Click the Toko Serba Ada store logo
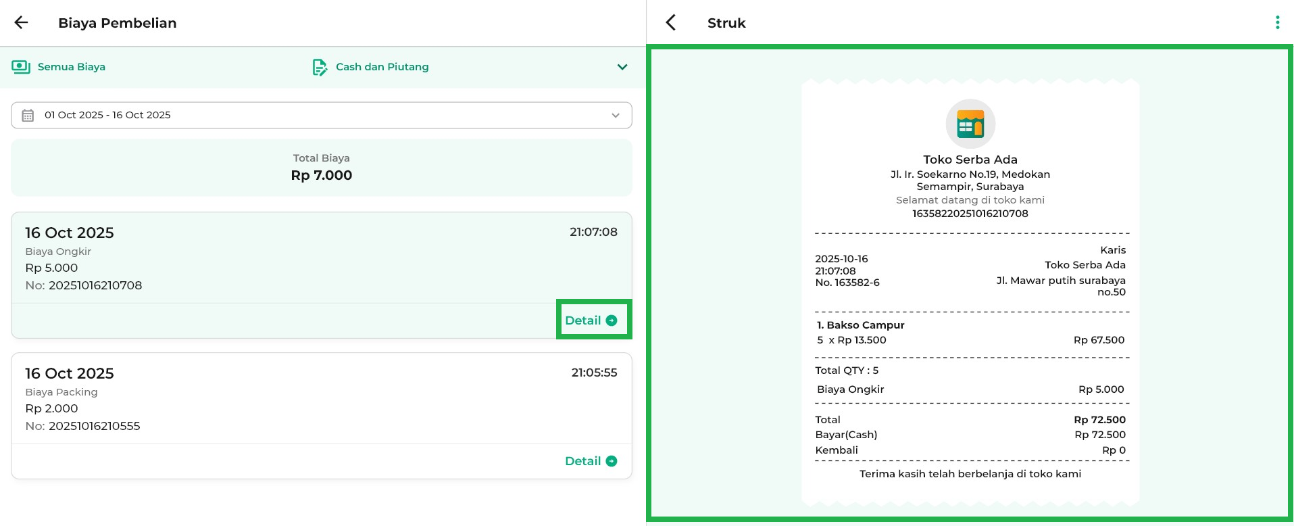 970,124
